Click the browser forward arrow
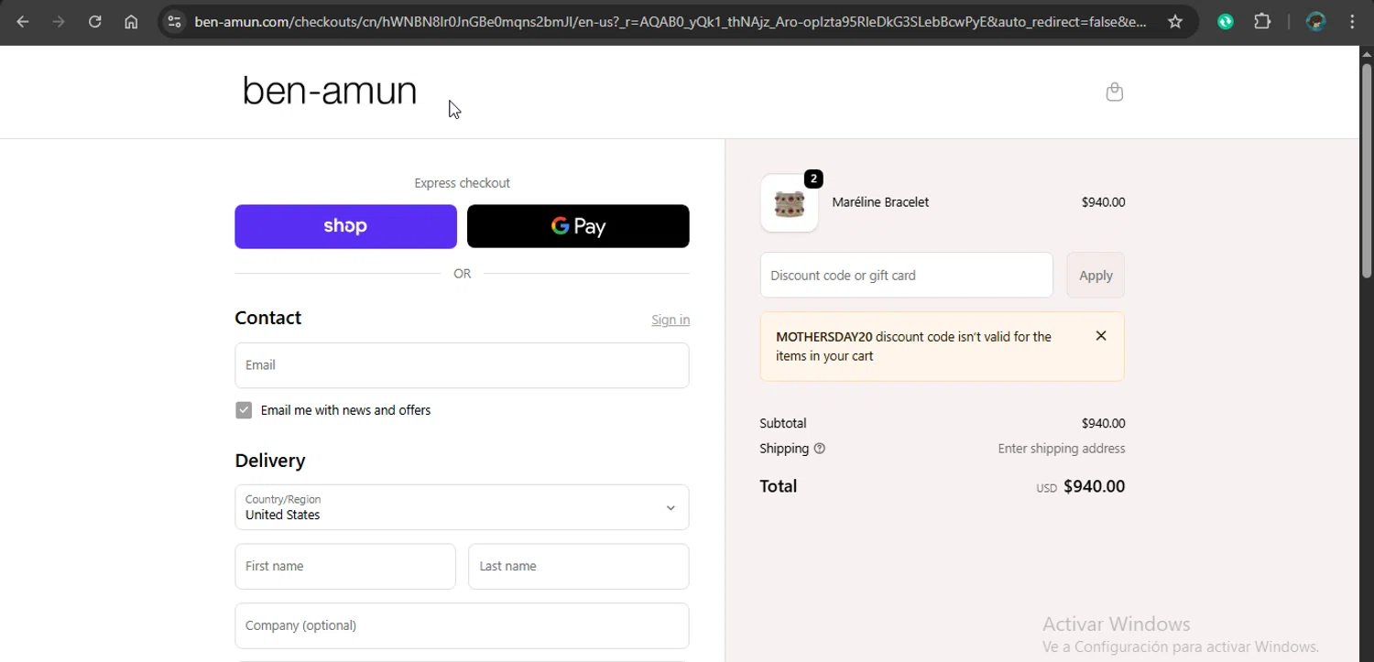Viewport: 1374px width, 662px height. pyautogui.click(x=59, y=22)
